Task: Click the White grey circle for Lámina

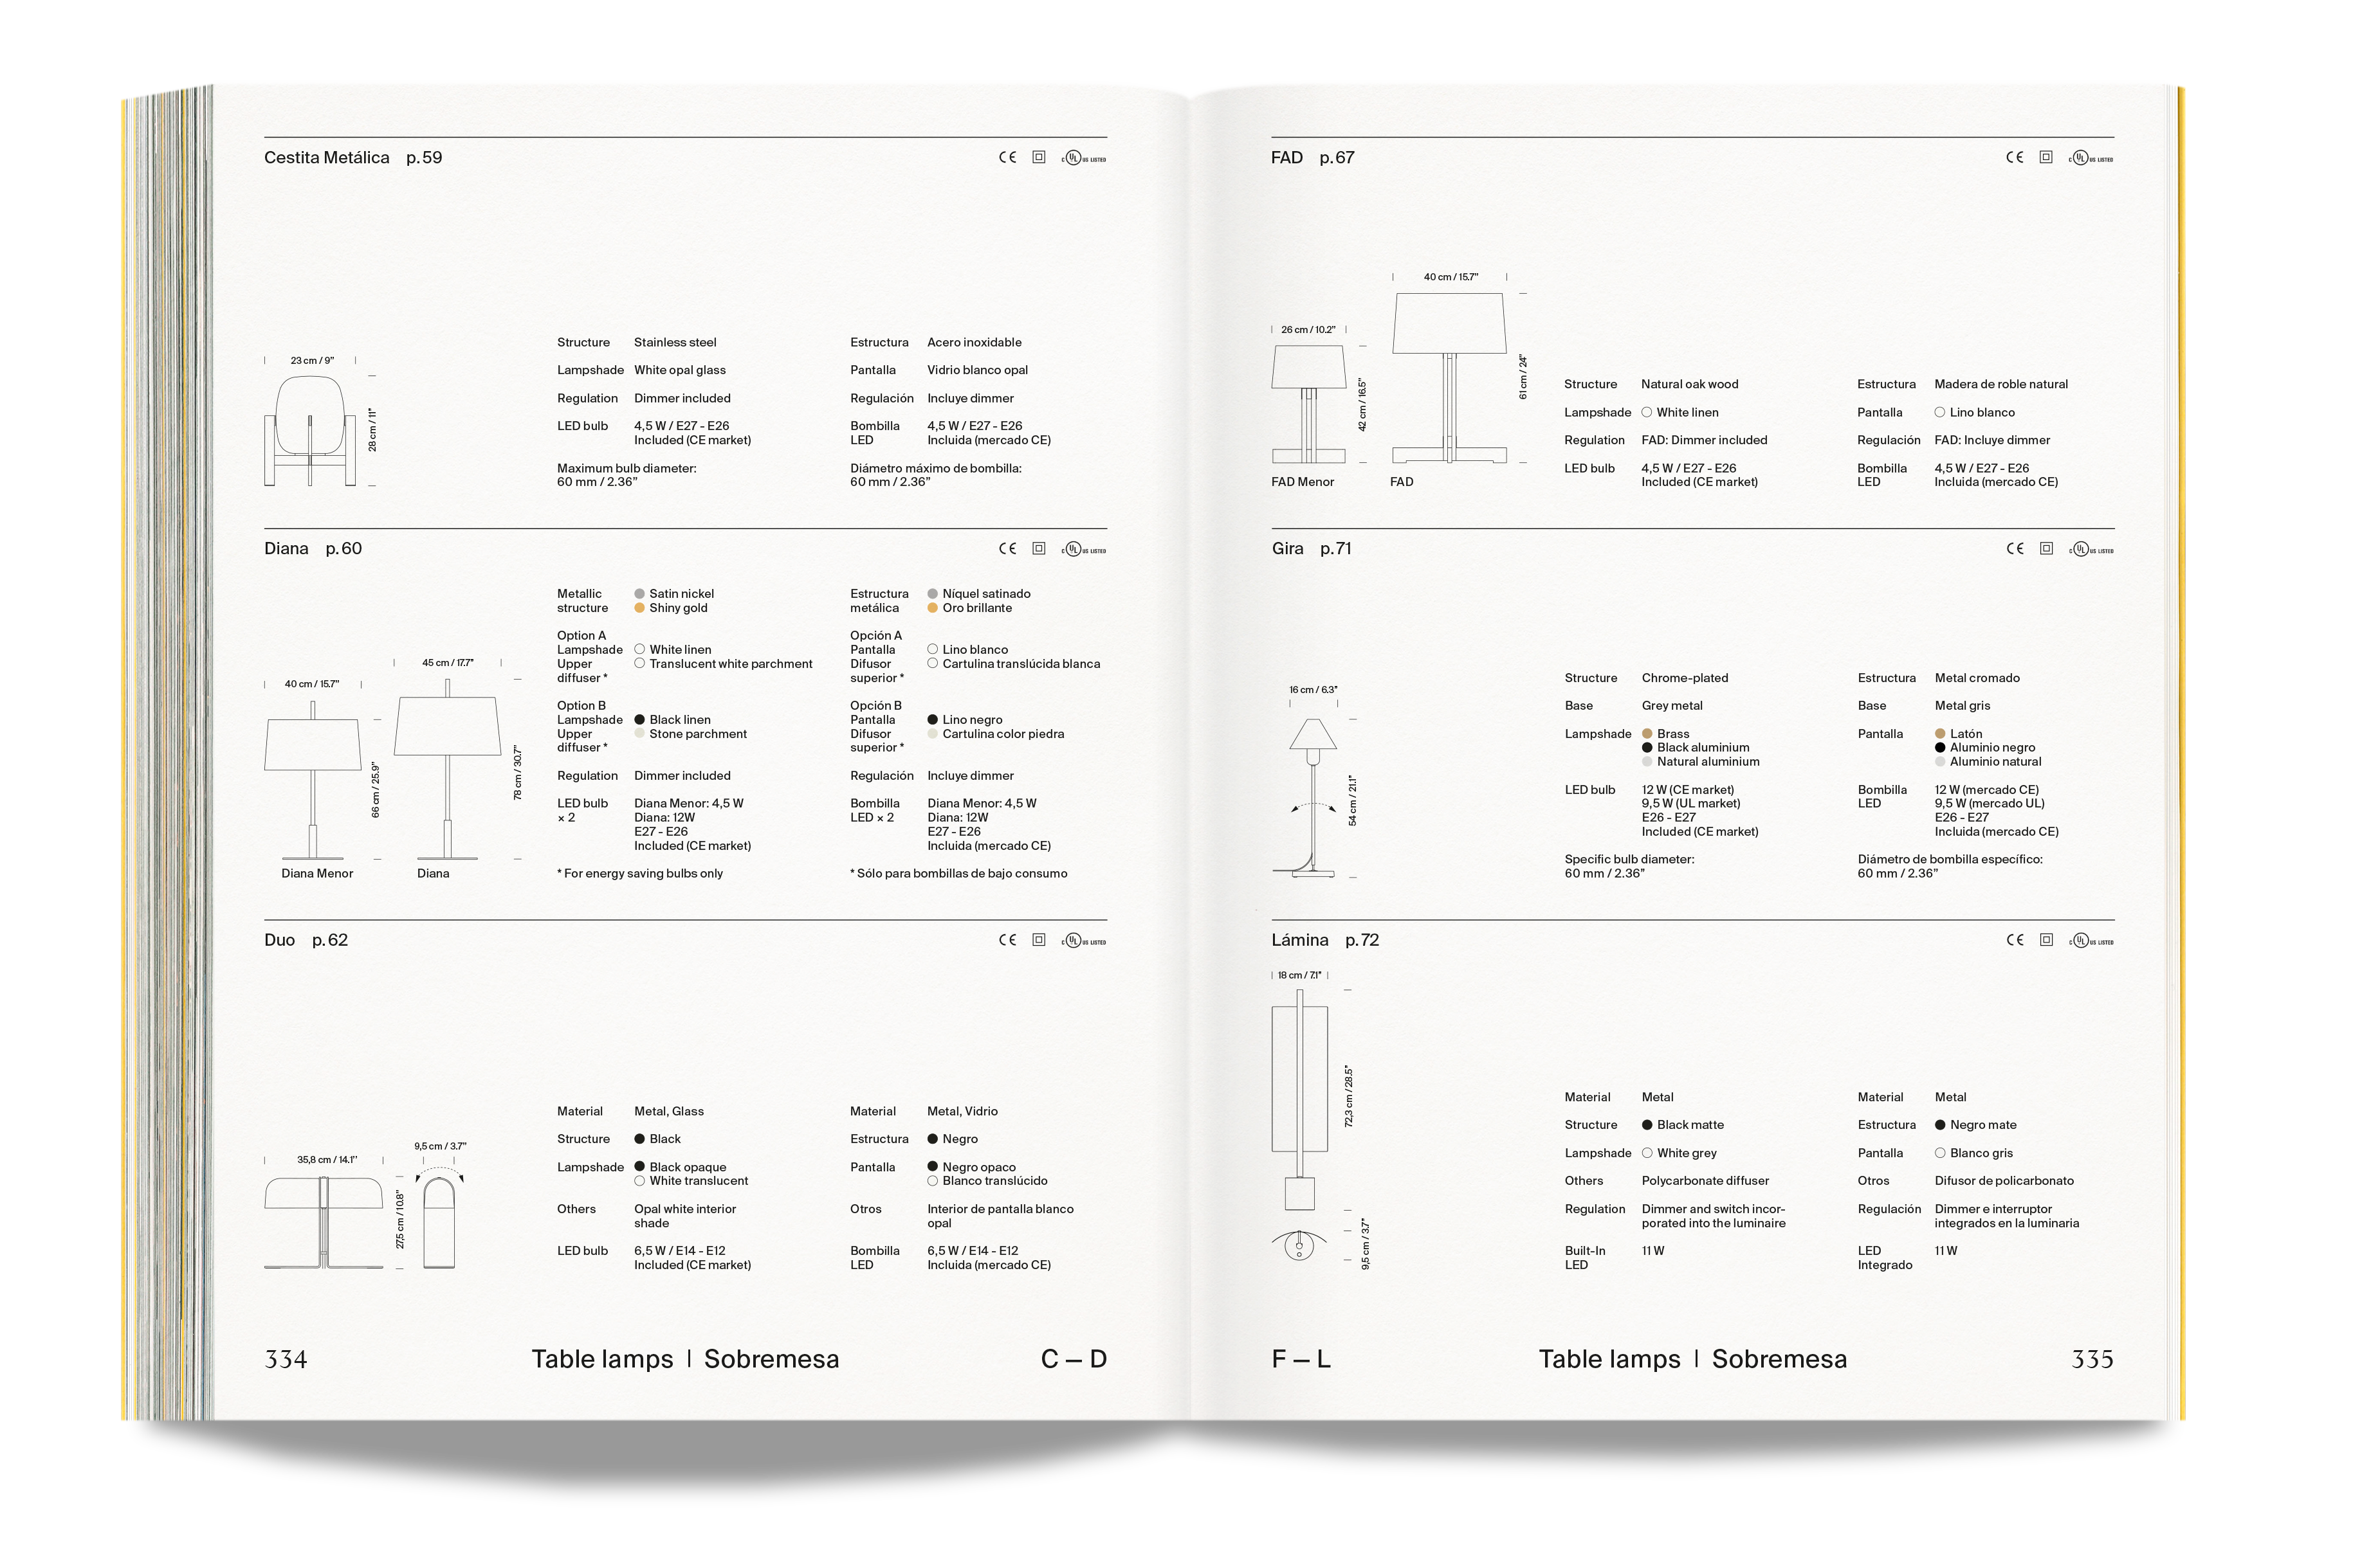Action: pos(1647,1153)
